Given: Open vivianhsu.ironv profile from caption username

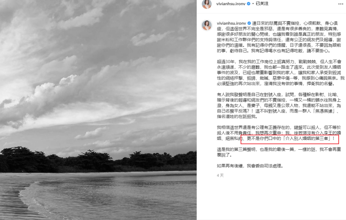Looking at the screenshot, I should point(231,23).
